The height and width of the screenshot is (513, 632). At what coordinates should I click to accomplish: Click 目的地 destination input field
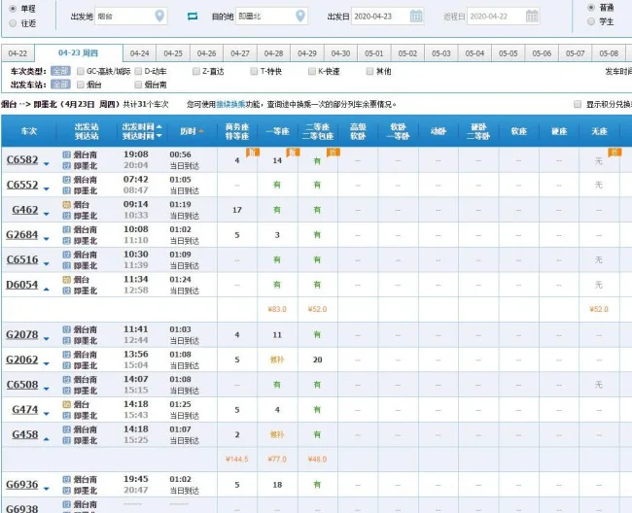(271, 17)
